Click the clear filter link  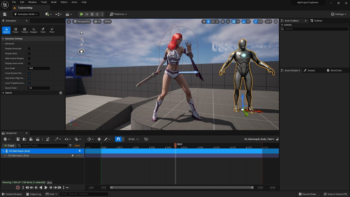click(x=49, y=182)
